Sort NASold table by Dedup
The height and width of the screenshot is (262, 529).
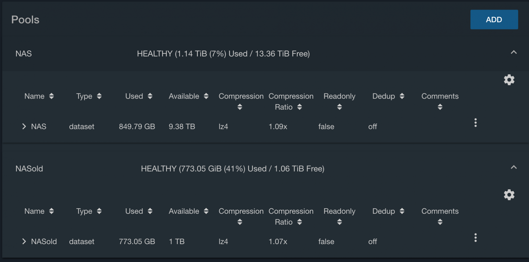pyautogui.click(x=388, y=211)
